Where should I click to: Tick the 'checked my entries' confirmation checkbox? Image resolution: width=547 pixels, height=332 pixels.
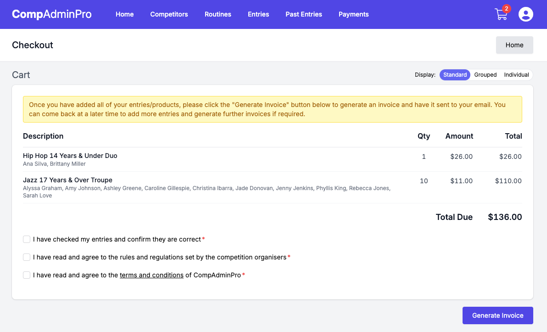tap(27, 239)
